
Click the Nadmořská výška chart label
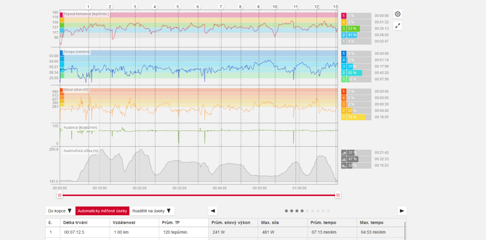pyautogui.click(x=81, y=151)
